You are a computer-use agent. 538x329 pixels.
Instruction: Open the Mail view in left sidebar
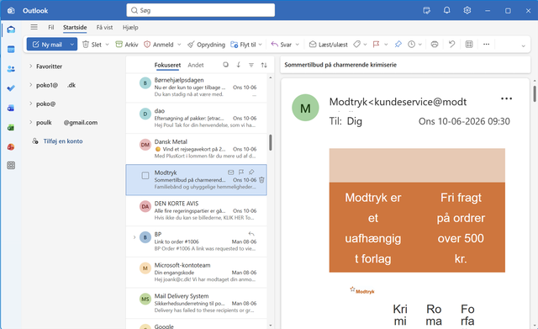pos(11,29)
